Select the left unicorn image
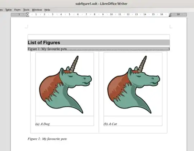The width and height of the screenshot is (194, 151). point(65,84)
